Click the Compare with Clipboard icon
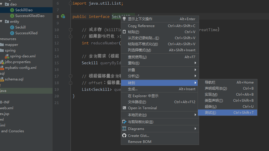This screenshot has height=151, width=269. [124, 122]
